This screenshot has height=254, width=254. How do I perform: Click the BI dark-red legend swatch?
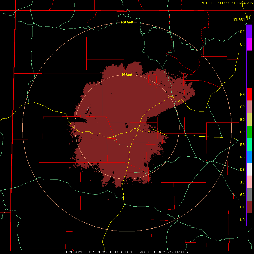click(249, 207)
